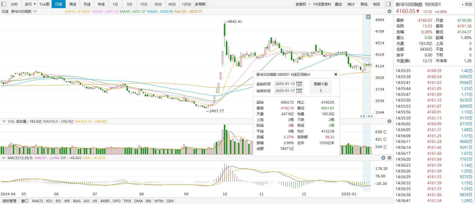The image size is (475, 204).
Task: Open F9深度资料 link
Action: pos(322,4)
